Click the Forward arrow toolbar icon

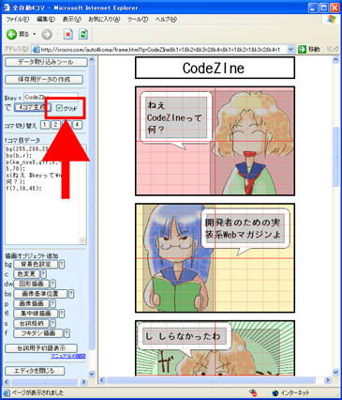point(47,35)
